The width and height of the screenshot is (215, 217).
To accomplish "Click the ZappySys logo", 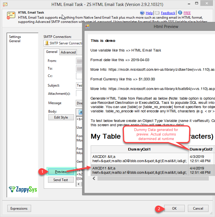I will pos(23,189).
